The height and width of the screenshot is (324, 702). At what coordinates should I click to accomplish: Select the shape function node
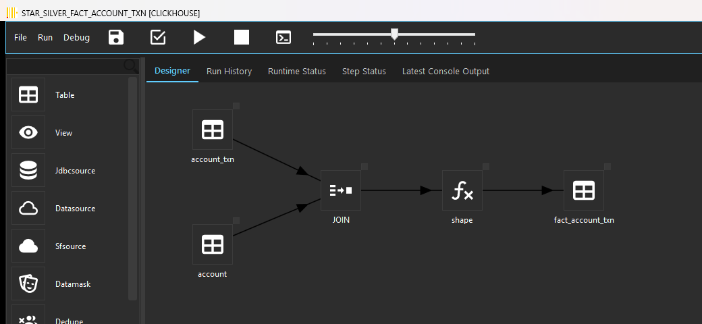click(x=462, y=190)
